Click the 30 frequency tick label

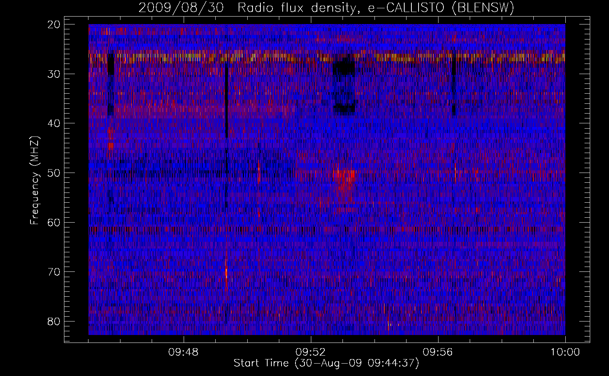click(x=54, y=74)
